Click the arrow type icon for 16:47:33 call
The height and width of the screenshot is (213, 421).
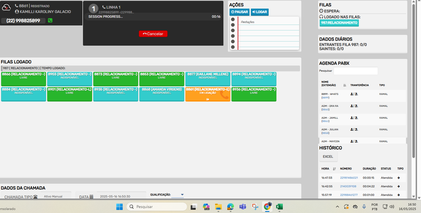click(x=399, y=178)
